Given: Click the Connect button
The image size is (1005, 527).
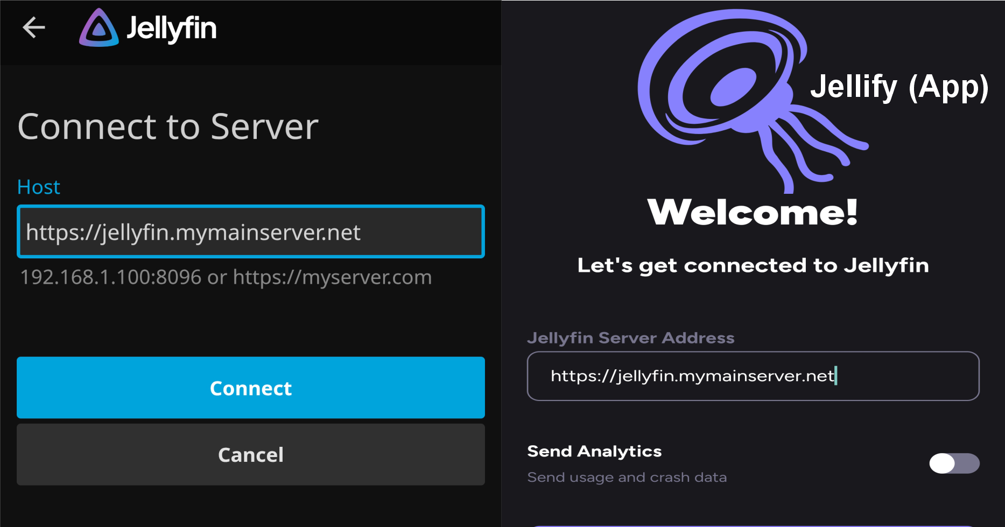Looking at the screenshot, I should click(x=251, y=388).
